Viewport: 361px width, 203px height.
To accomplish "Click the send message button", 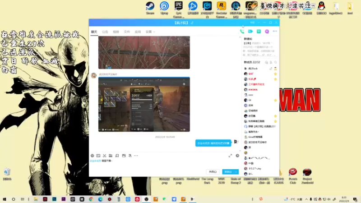I will tap(228, 172).
